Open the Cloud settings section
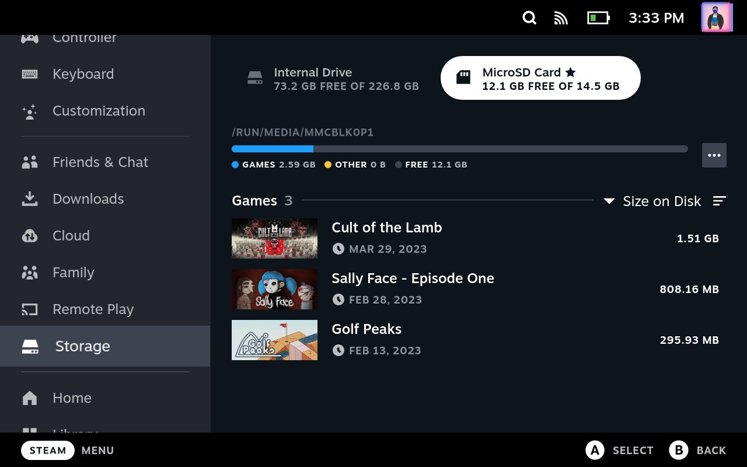The height and width of the screenshot is (467, 747). pos(105,236)
